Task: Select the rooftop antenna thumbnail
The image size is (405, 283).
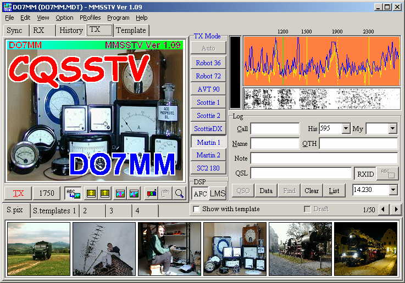Action: coord(104,249)
